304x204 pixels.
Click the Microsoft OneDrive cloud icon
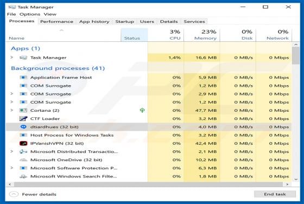point(23,160)
